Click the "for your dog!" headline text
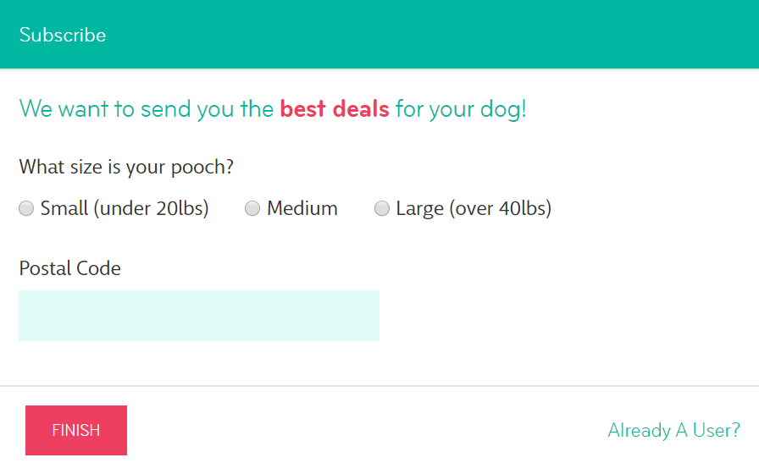The image size is (759, 474). [461, 108]
